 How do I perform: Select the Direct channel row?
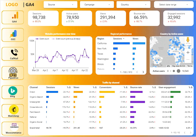pos(111,92)
